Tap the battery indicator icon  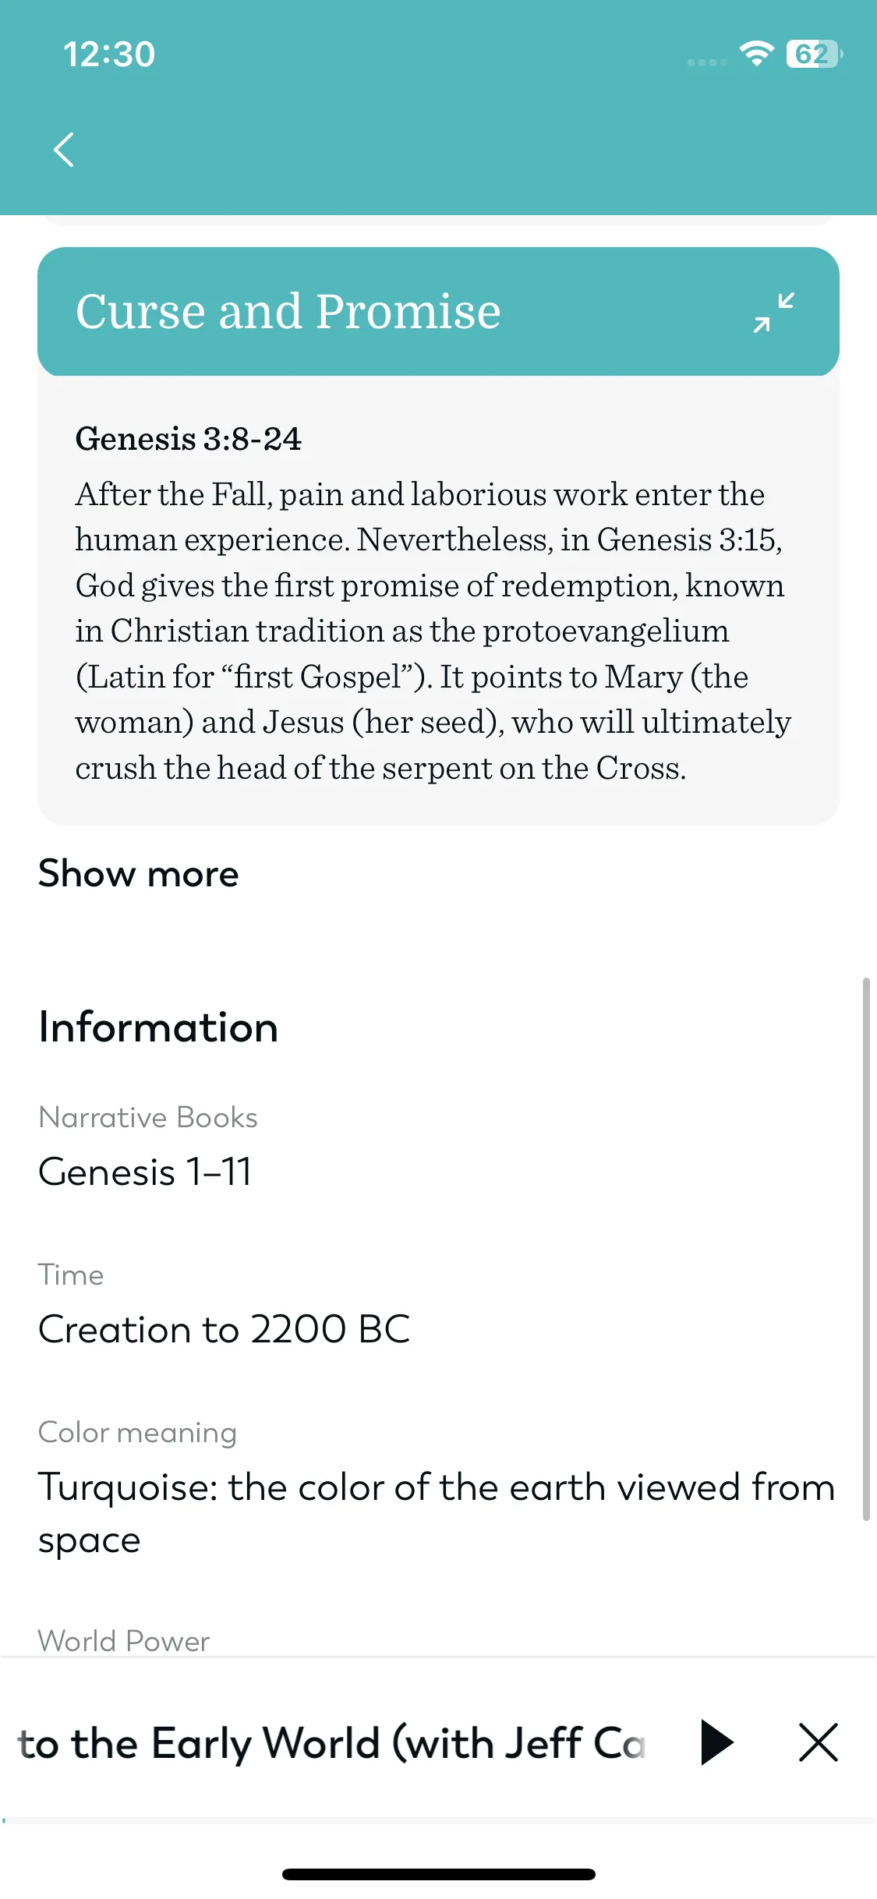[x=814, y=54]
